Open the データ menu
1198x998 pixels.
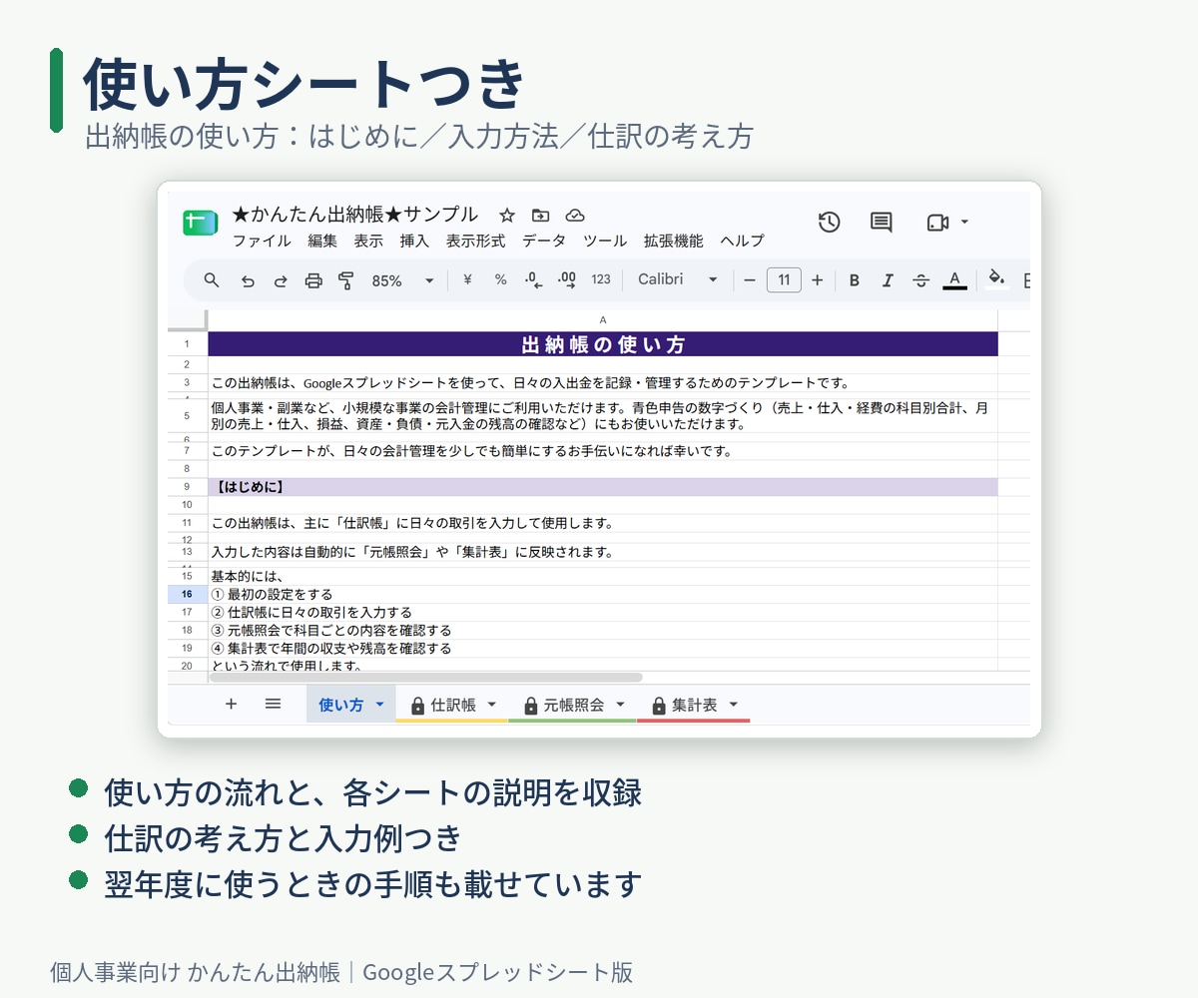click(544, 242)
